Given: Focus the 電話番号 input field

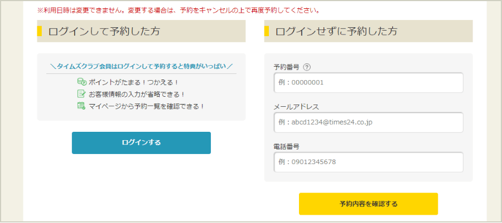Looking at the screenshot, I should [x=368, y=162].
